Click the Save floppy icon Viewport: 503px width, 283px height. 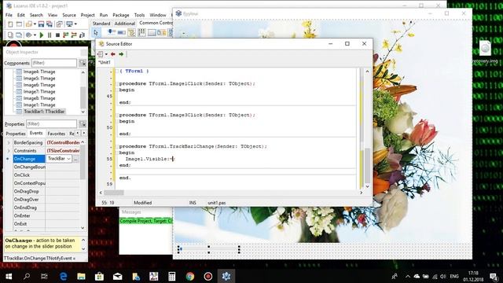pyautogui.click(x=41, y=24)
